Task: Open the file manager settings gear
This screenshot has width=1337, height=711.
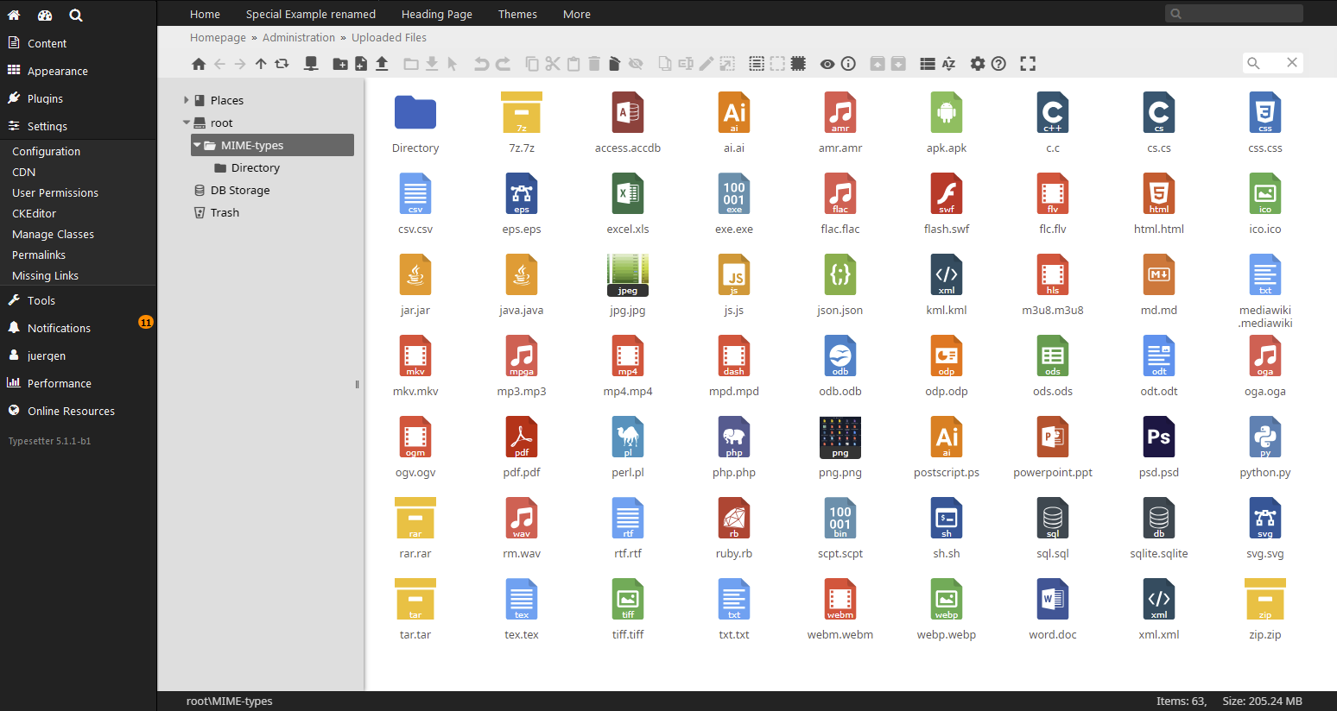Action: 978,63
